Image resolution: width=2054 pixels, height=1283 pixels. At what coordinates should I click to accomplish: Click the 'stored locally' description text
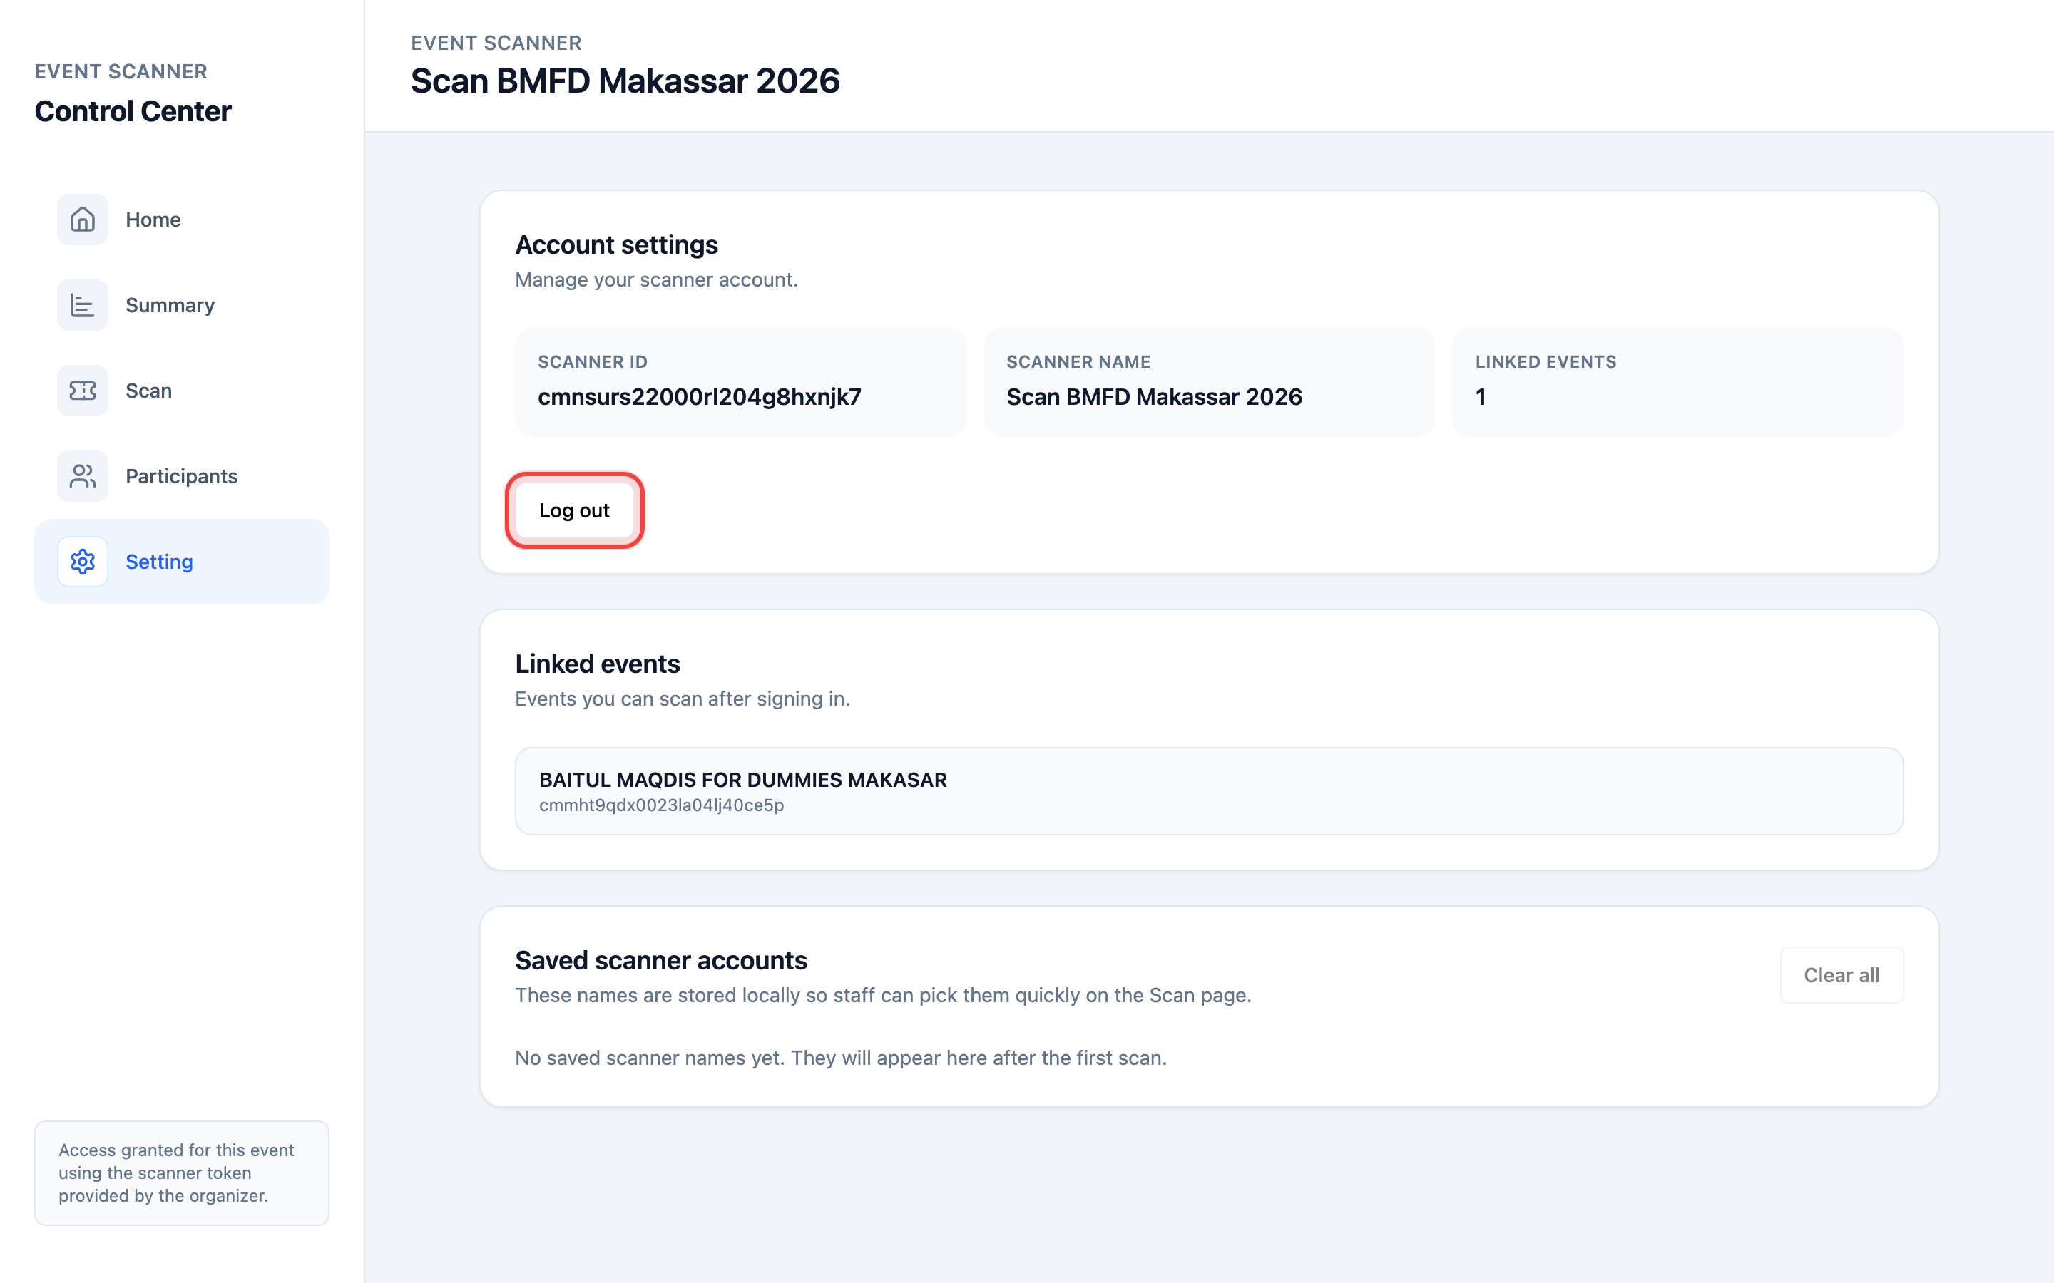883,995
